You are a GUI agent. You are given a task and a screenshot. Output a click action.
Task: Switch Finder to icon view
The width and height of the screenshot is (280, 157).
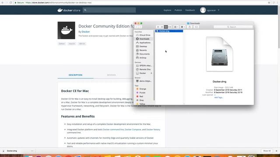158,27
